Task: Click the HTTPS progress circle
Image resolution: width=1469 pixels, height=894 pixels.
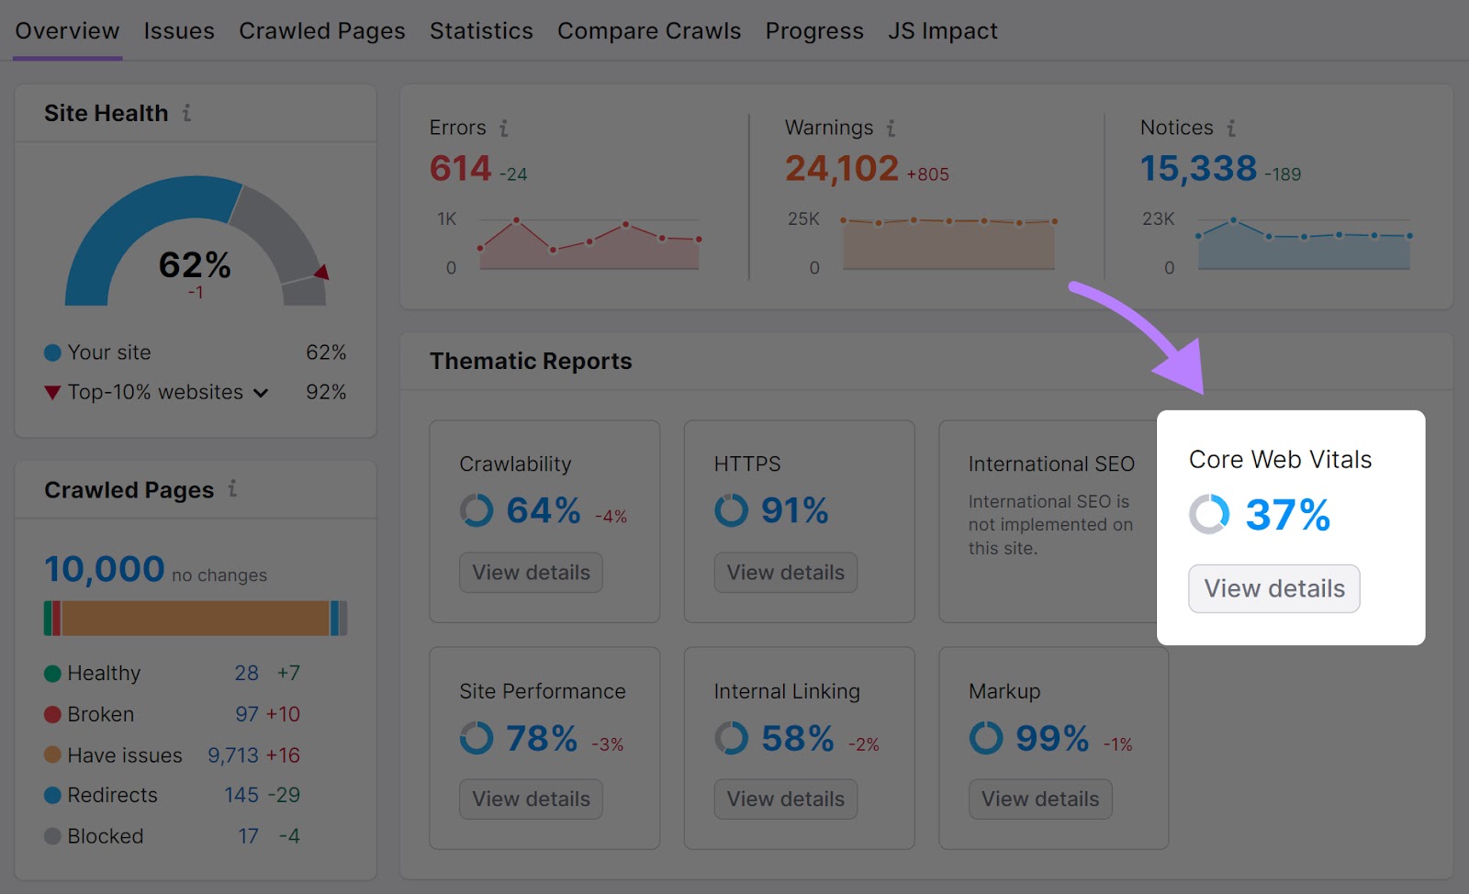Action: (x=731, y=510)
